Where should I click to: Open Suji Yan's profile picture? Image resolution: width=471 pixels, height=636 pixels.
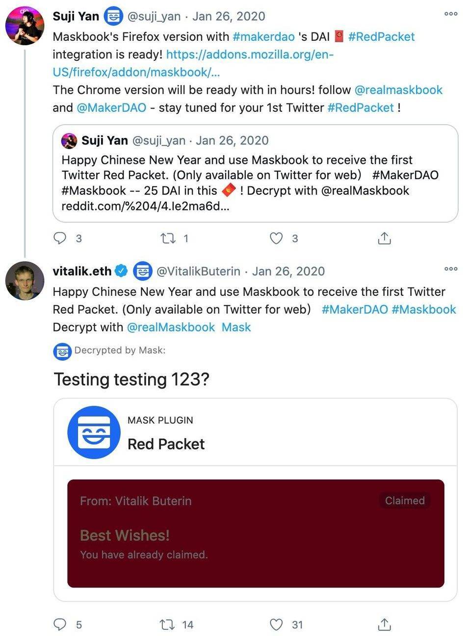click(x=25, y=26)
